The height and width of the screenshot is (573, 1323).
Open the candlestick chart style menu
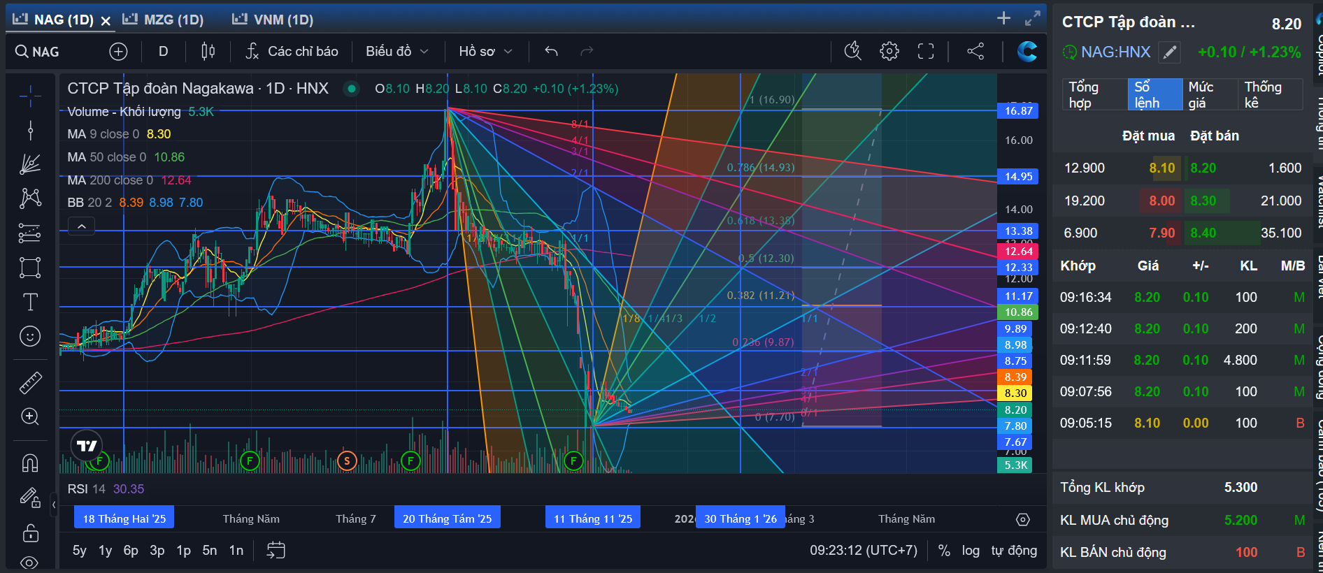[208, 51]
